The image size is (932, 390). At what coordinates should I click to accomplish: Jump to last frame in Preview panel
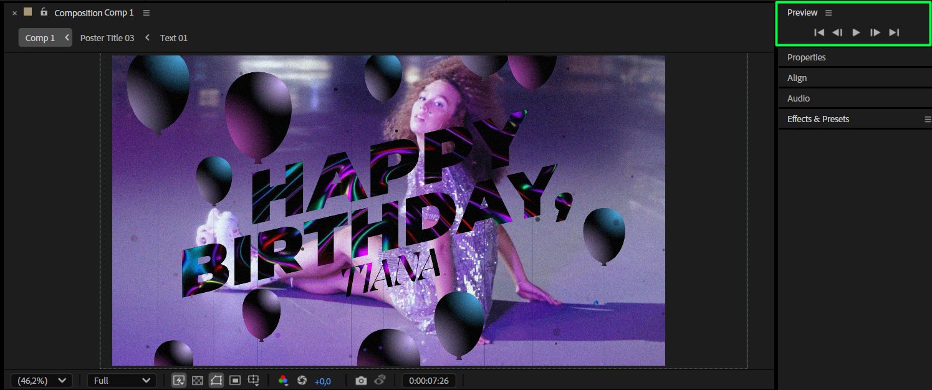coord(894,32)
